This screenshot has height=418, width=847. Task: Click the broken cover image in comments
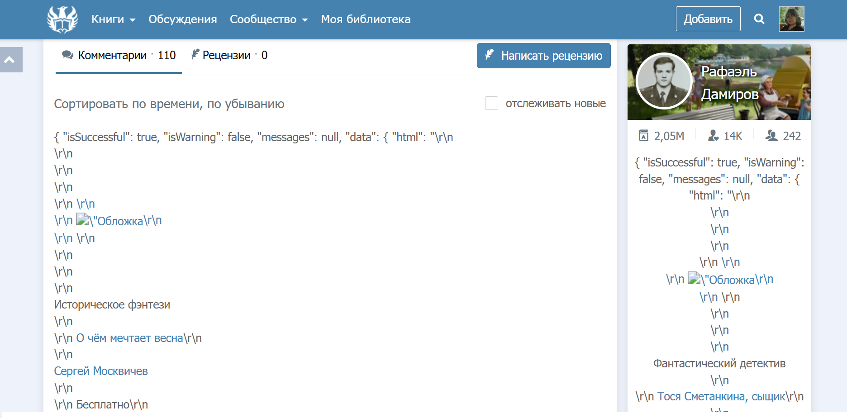click(x=82, y=220)
